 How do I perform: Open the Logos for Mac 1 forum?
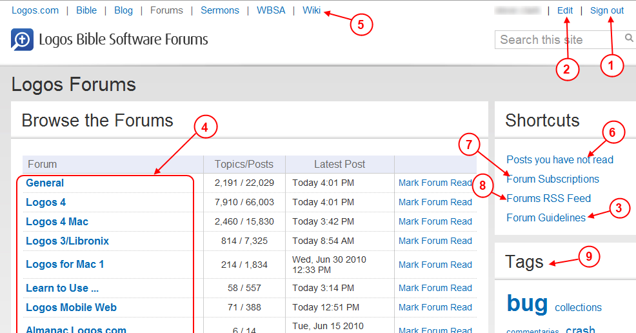pos(65,265)
